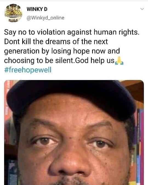Screen dimensions: 148x185
Task: Click the praying hands emoji
Action: pyautogui.click(x=119, y=61)
